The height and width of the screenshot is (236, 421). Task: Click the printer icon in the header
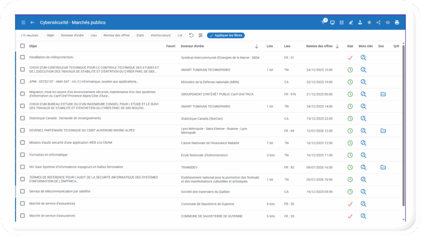point(397,23)
